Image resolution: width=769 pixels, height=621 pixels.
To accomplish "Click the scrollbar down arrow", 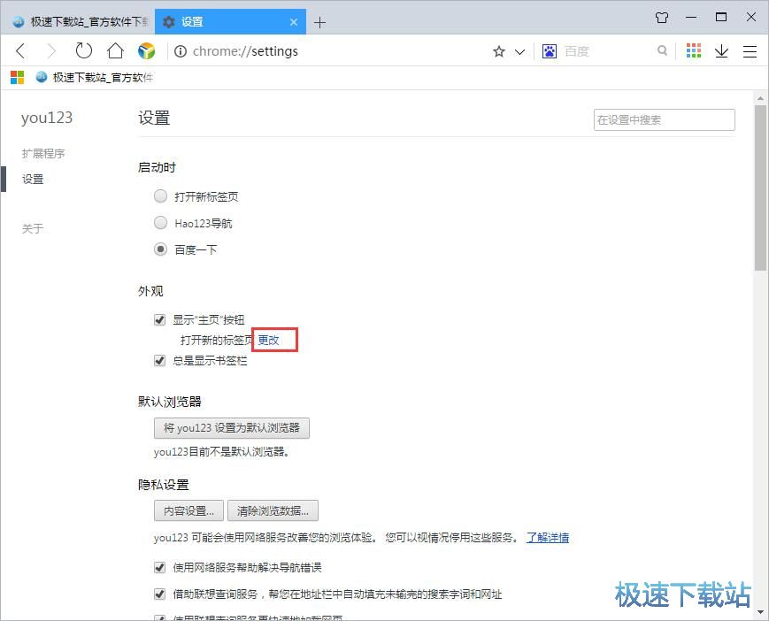I will (x=760, y=612).
